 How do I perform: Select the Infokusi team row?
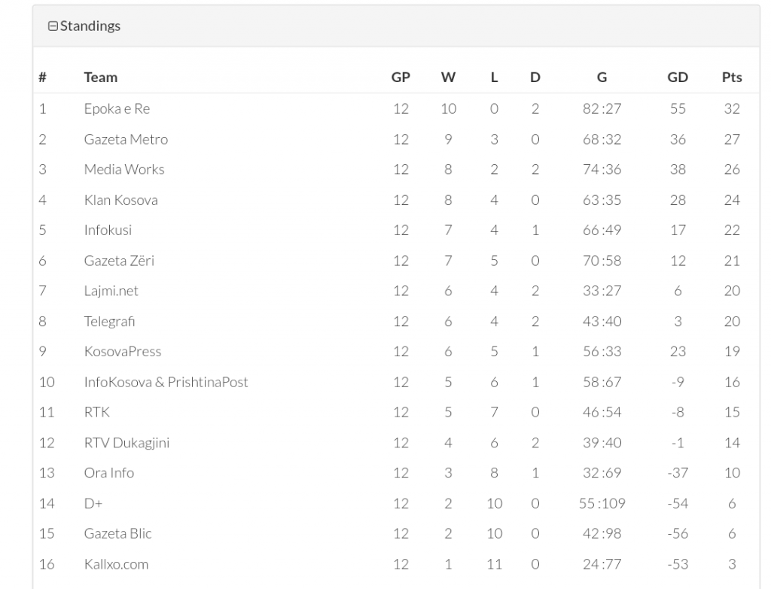click(x=396, y=230)
